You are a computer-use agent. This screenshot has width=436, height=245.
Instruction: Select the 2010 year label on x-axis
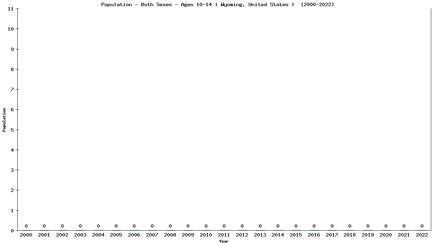(x=206, y=235)
